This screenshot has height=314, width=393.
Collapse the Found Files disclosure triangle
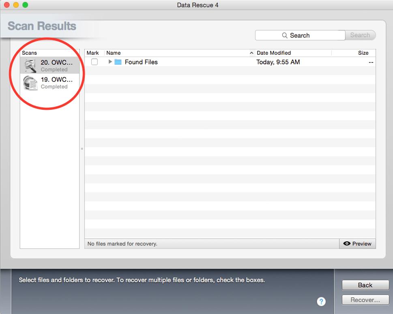pyautogui.click(x=110, y=62)
